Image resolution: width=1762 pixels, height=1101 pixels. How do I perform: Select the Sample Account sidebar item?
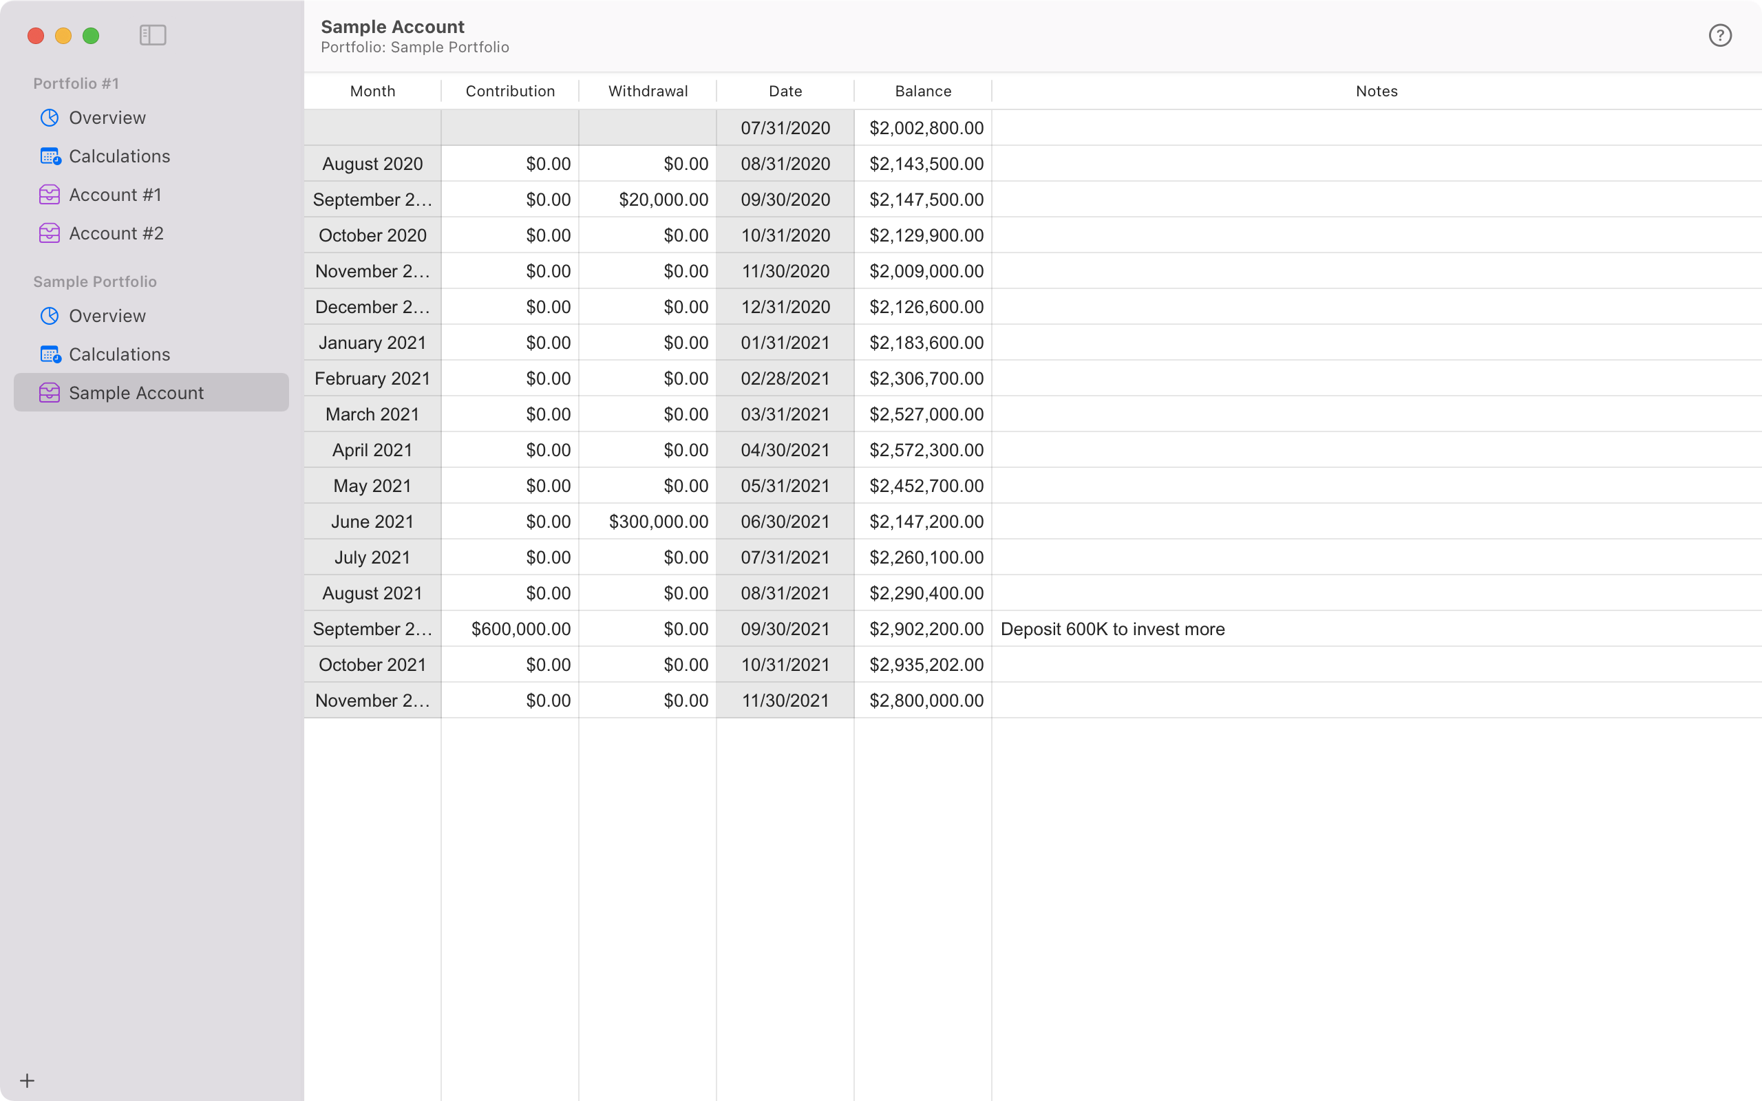click(x=136, y=393)
